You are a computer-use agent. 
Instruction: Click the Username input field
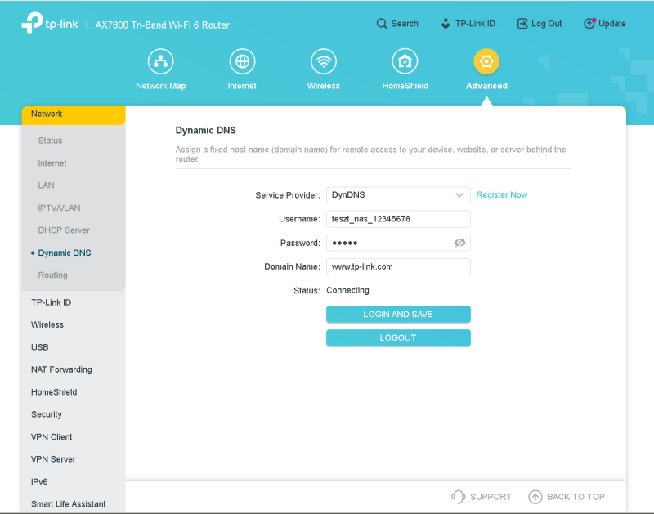point(398,219)
